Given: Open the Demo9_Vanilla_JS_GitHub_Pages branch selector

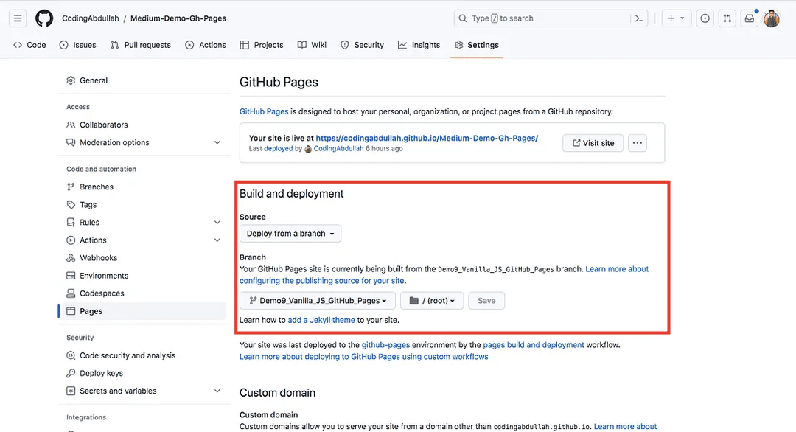Looking at the screenshot, I should click(x=317, y=301).
